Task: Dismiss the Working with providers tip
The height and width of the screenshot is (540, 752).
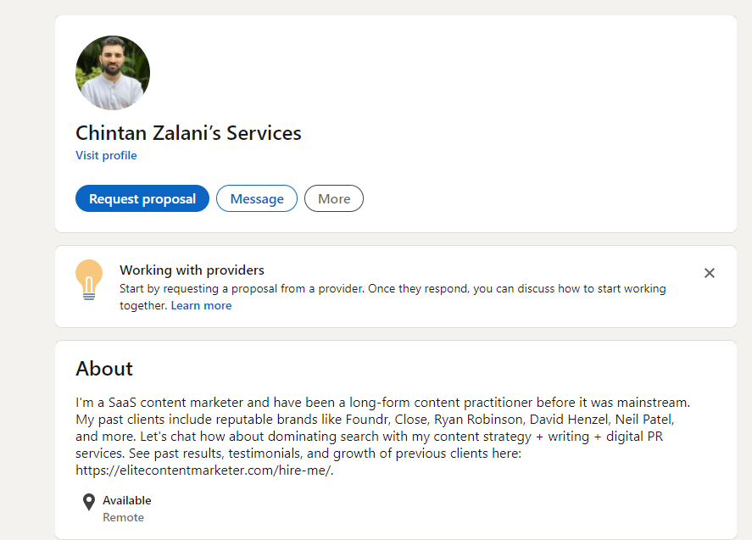Action: click(710, 273)
